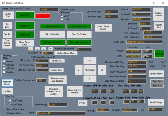
Task: Click the small W pulse guide button
Action: [x=50, y=49]
